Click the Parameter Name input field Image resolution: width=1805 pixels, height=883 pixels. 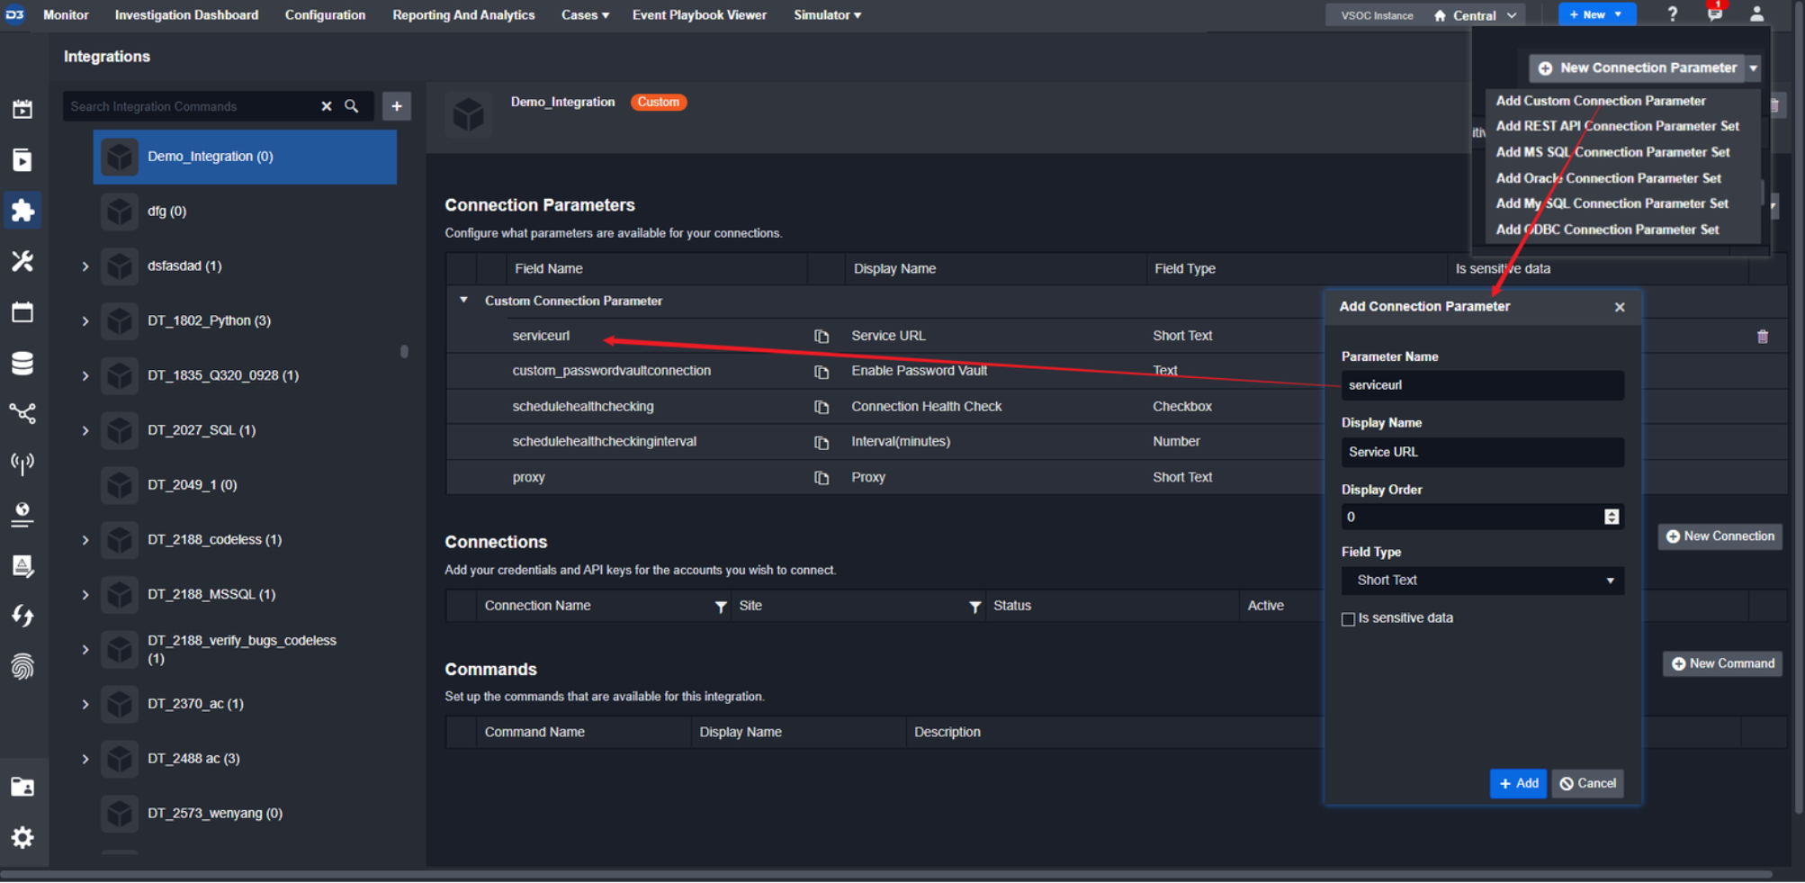1482,385
